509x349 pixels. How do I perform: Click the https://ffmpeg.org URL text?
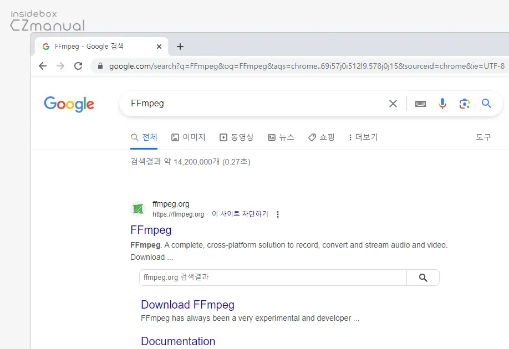click(178, 214)
